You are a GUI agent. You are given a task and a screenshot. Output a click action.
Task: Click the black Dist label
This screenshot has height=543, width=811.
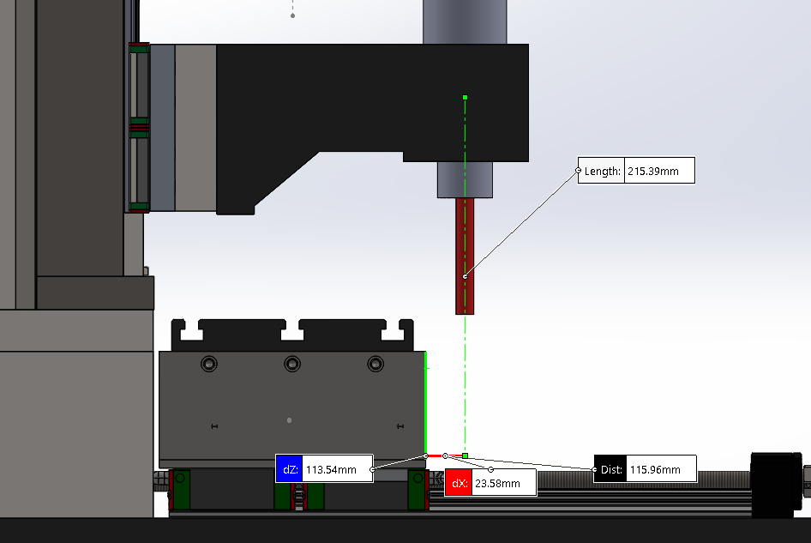click(610, 469)
